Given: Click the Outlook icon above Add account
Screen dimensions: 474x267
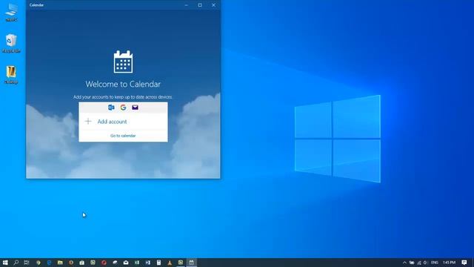Looking at the screenshot, I should [111, 107].
